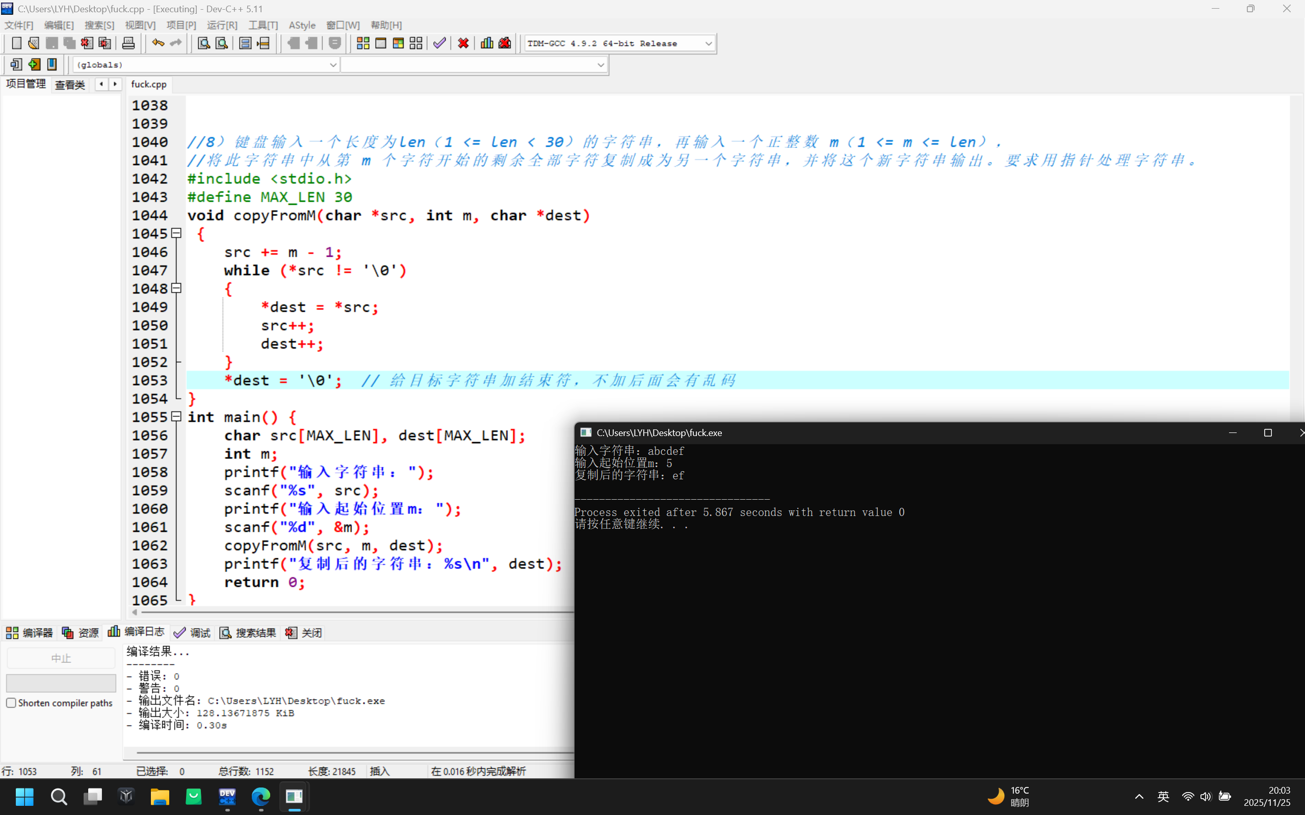
Task: Click the Dev-C++ icon on the taskbar
Action: pyautogui.click(x=227, y=797)
